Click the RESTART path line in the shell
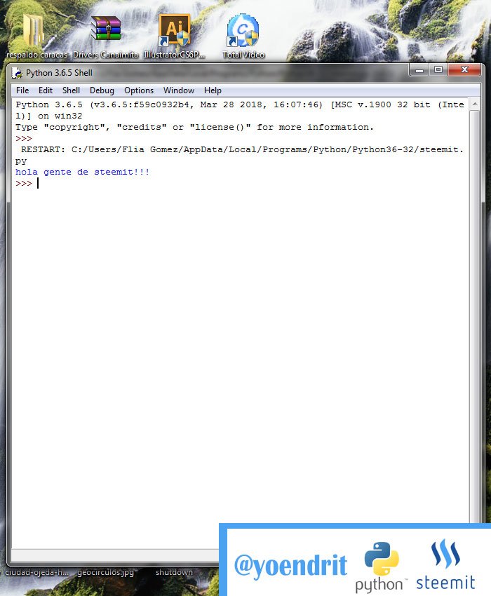This screenshot has height=596, width=491. [240, 155]
